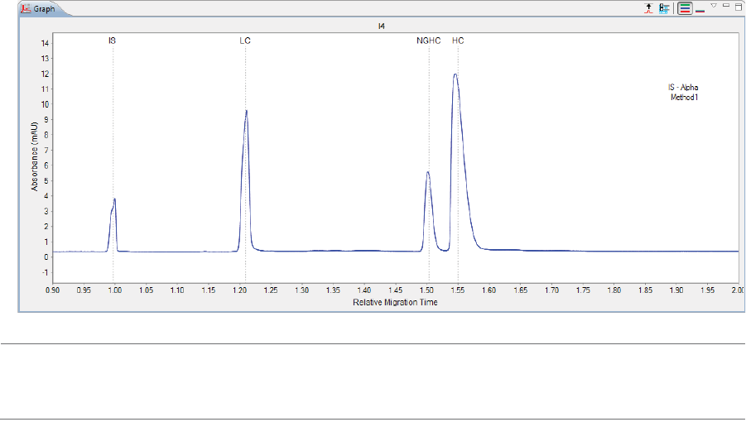Click the I4 graph title
The image size is (746, 422).
(381, 26)
